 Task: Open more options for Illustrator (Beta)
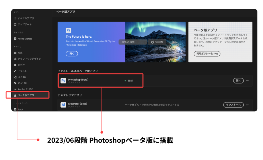pos(248,105)
